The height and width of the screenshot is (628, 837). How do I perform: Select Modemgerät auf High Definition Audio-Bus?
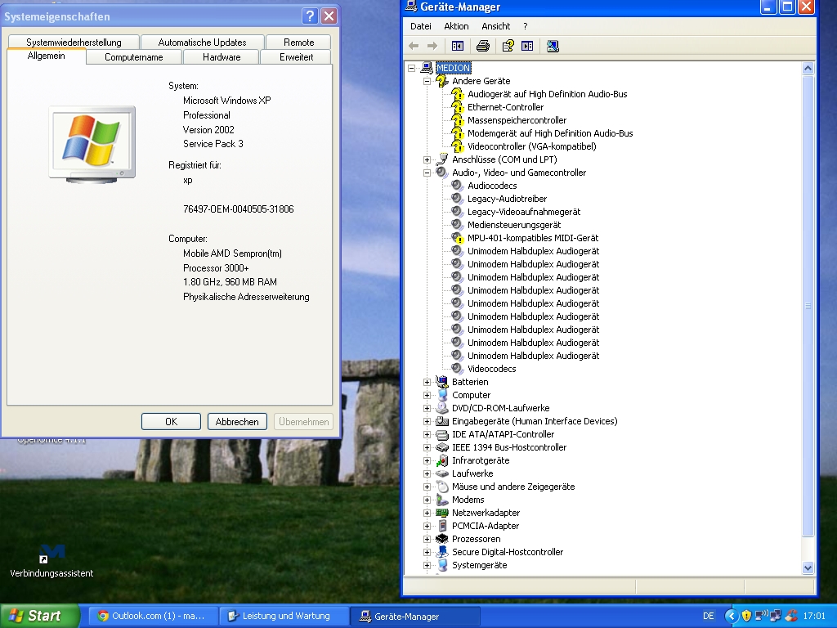pyautogui.click(x=550, y=133)
